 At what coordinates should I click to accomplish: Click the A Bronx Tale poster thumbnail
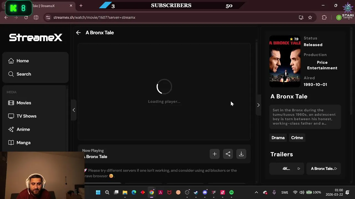point(285,61)
